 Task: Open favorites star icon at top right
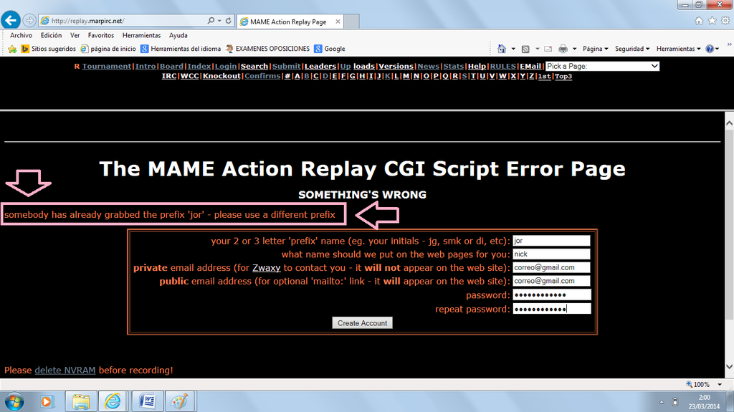(x=712, y=21)
